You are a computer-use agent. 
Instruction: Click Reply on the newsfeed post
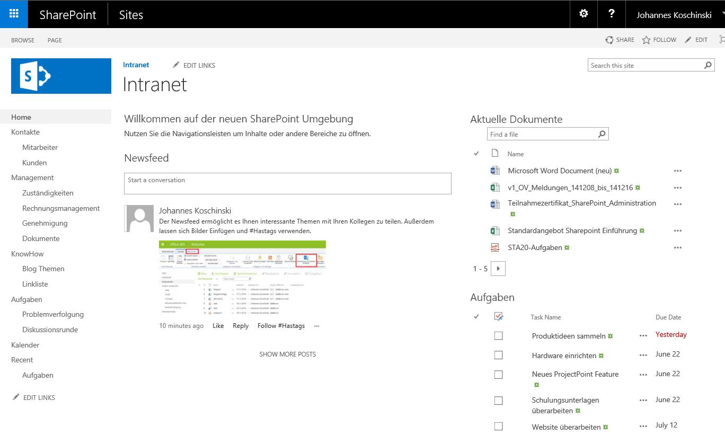click(x=241, y=326)
